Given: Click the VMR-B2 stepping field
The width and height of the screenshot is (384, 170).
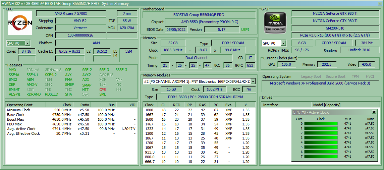Looking at the screenshot, I should pyautogui.click(x=80, y=21).
